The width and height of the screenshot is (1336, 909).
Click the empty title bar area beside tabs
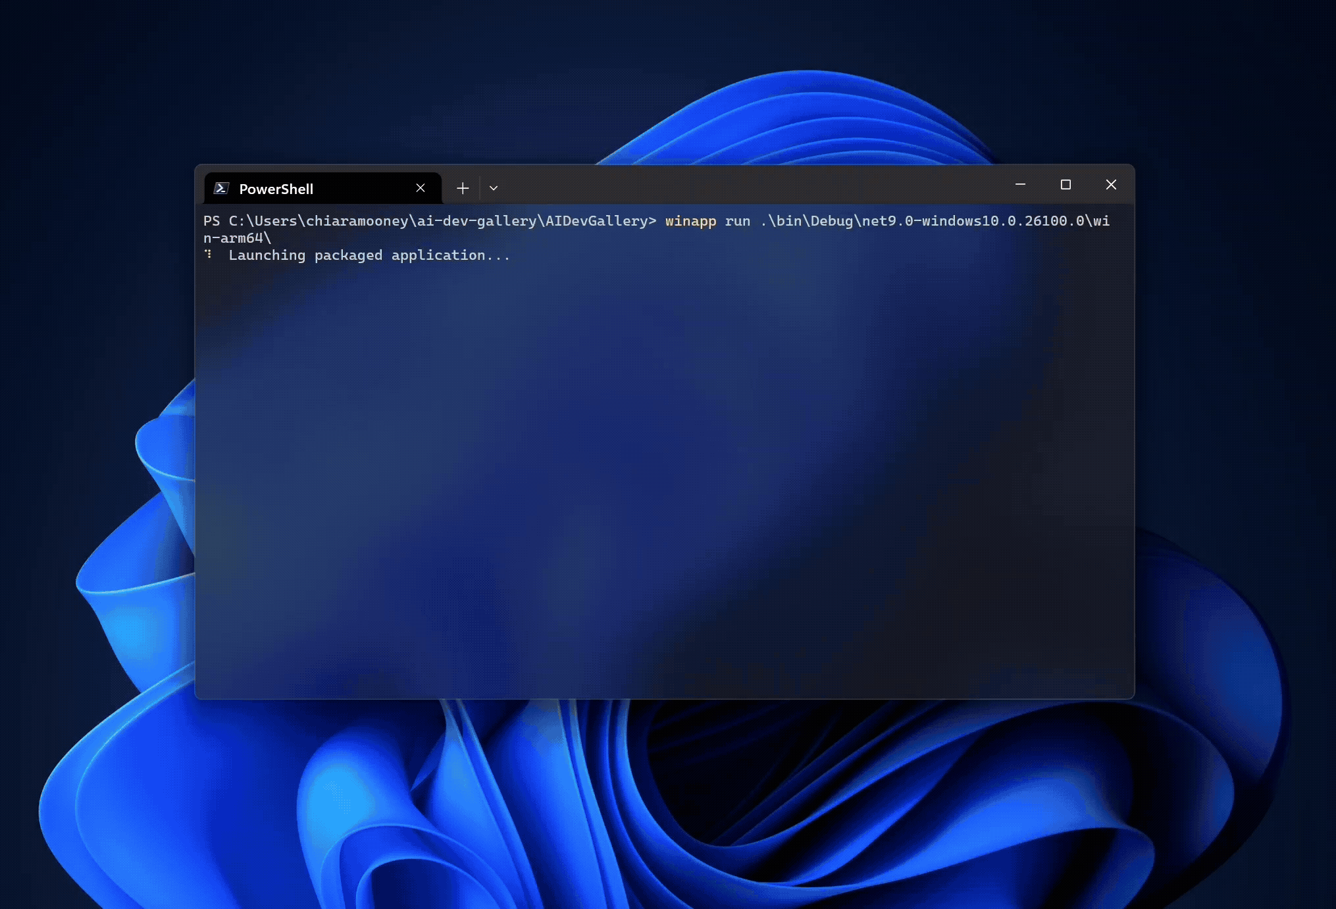click(x=724, y=185)
